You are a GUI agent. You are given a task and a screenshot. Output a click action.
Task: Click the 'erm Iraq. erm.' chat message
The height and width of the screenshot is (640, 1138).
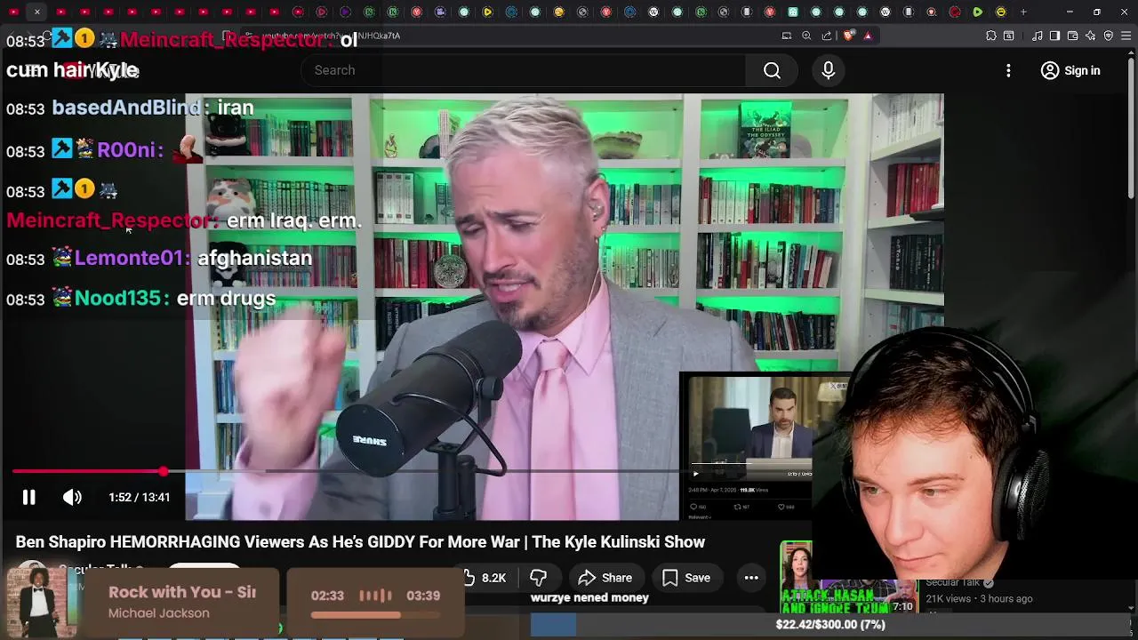pyautogui.click(x=293, y=221)
